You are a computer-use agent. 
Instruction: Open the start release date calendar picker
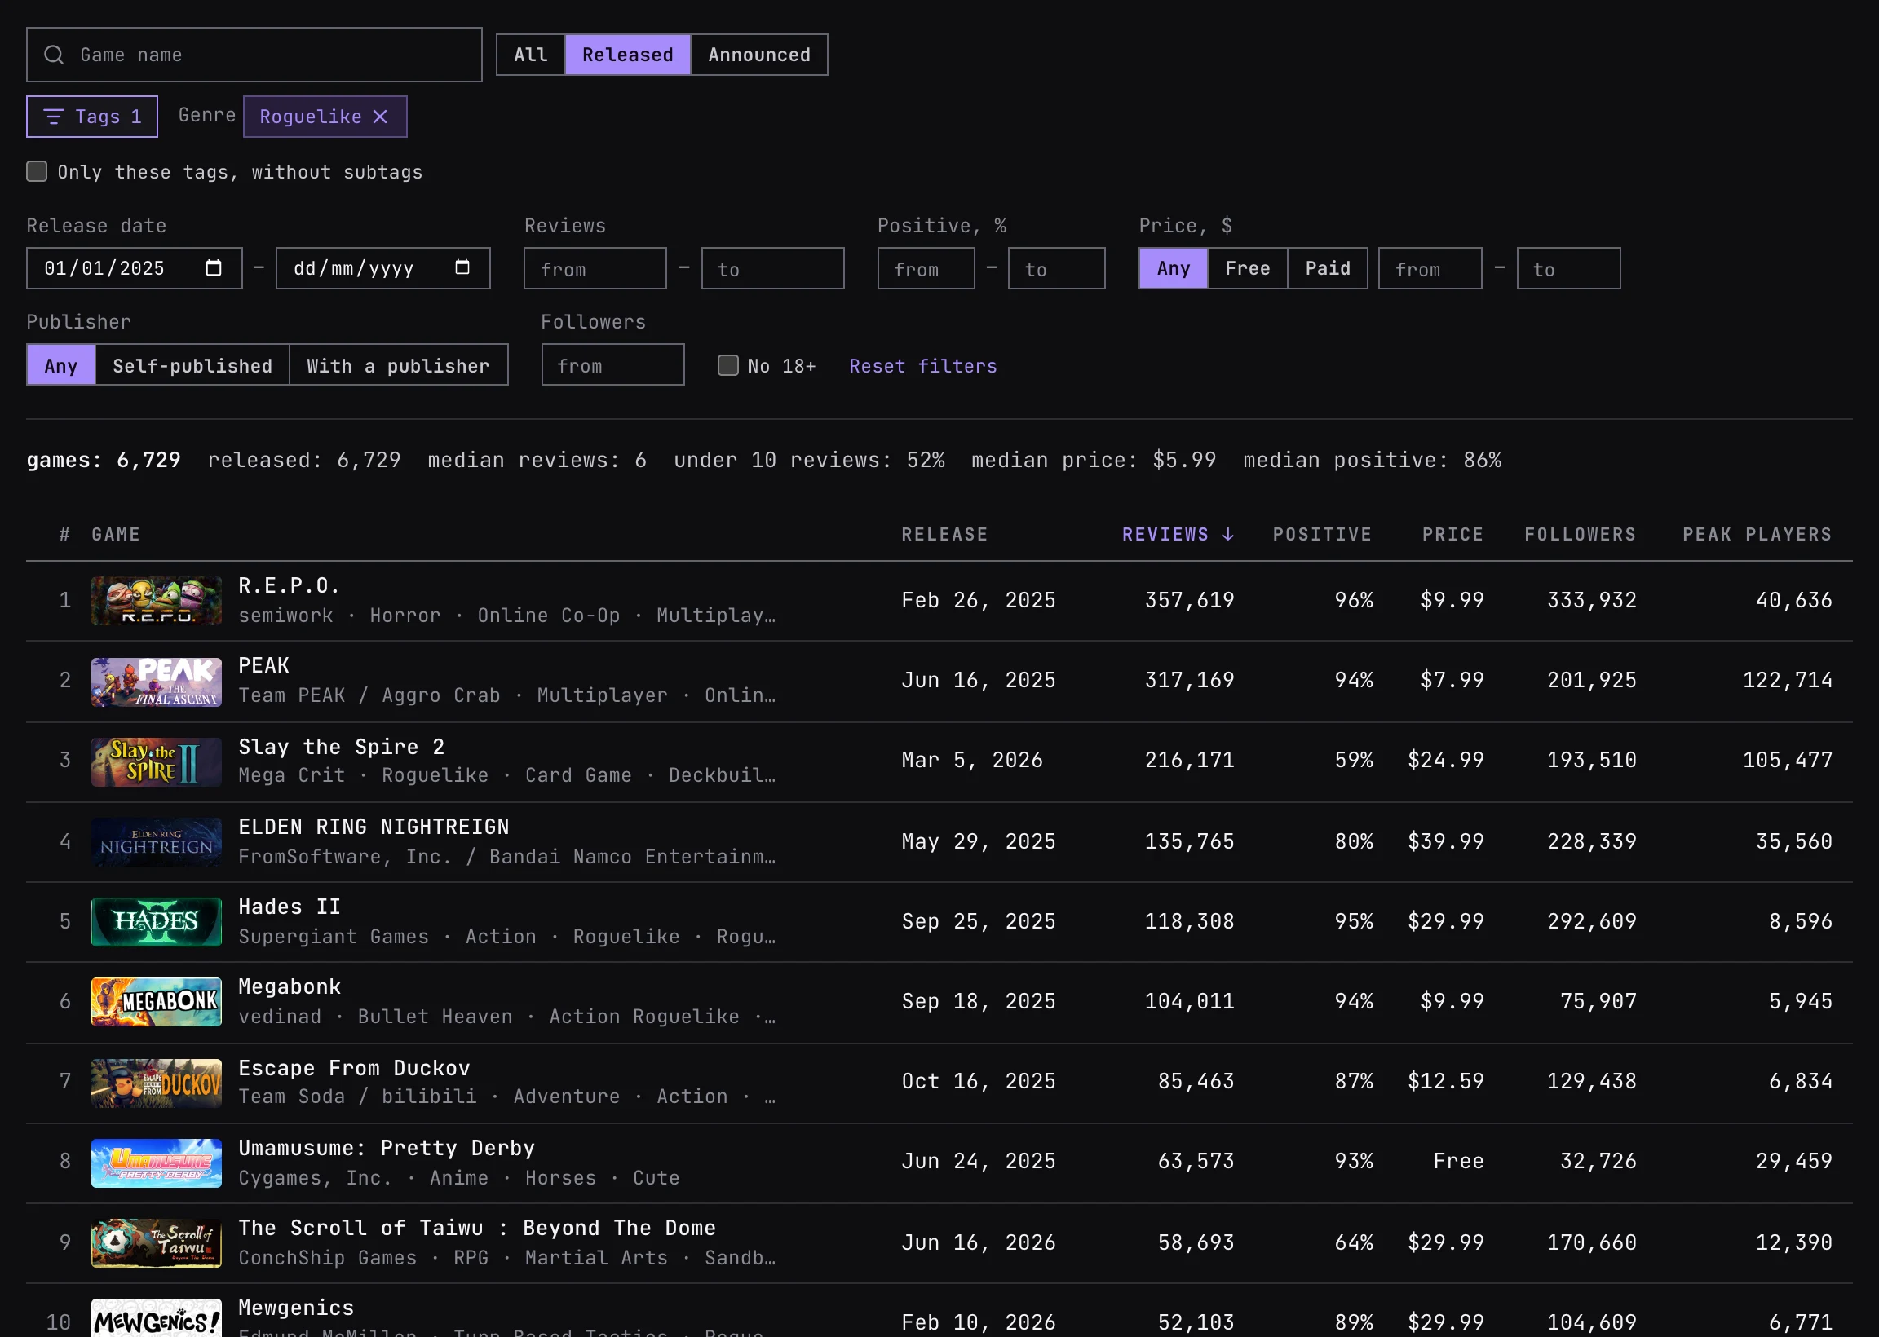point(213,267)
